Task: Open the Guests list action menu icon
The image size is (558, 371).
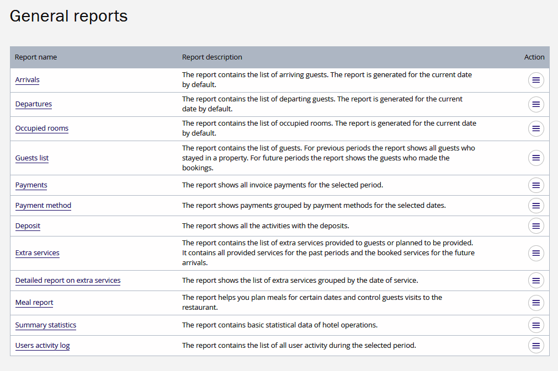Action: tap(535, 158)
